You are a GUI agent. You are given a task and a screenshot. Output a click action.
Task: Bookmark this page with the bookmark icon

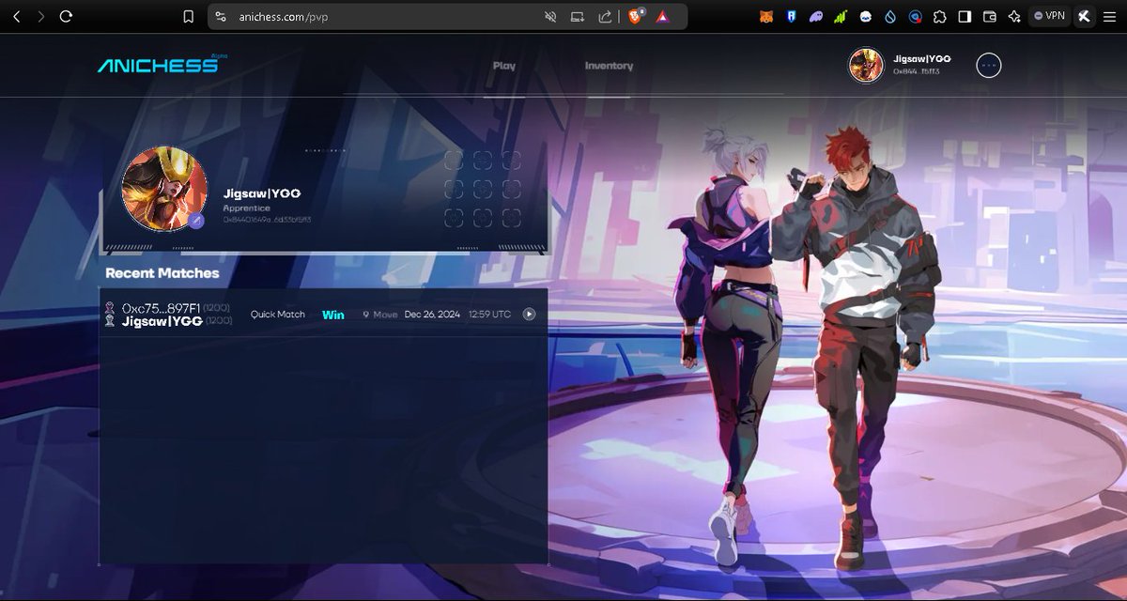188,17
